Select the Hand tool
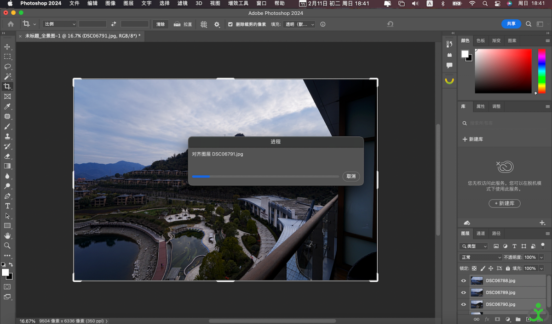Image resolution: width=552 pixels, height=324 pixels. [7, 235]
